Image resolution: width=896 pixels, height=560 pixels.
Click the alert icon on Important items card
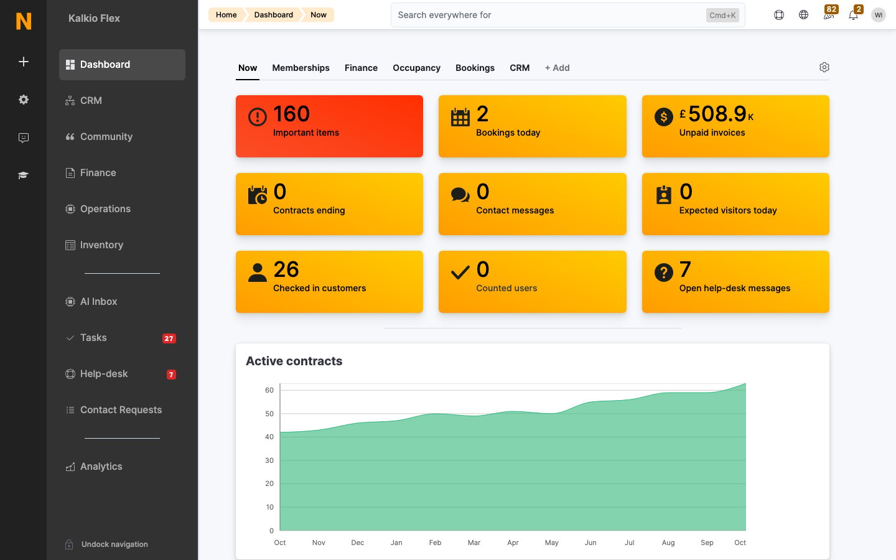click(258, 116)
